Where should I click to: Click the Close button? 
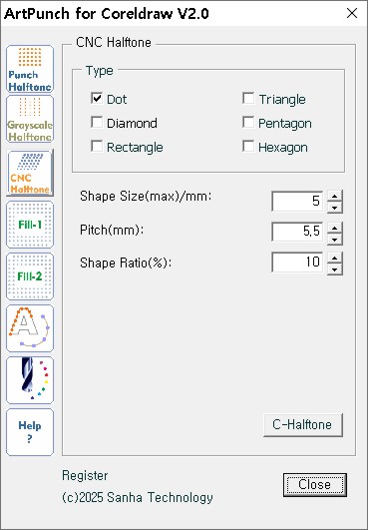[315, 485]
